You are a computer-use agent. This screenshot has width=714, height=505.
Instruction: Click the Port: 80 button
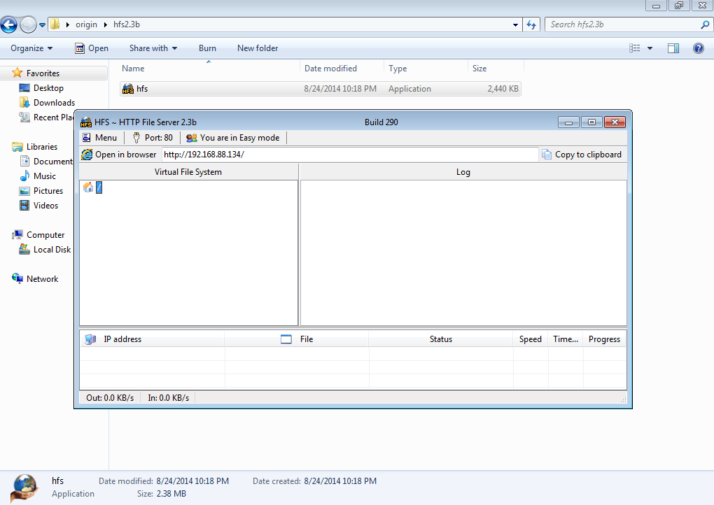(153, 138)
